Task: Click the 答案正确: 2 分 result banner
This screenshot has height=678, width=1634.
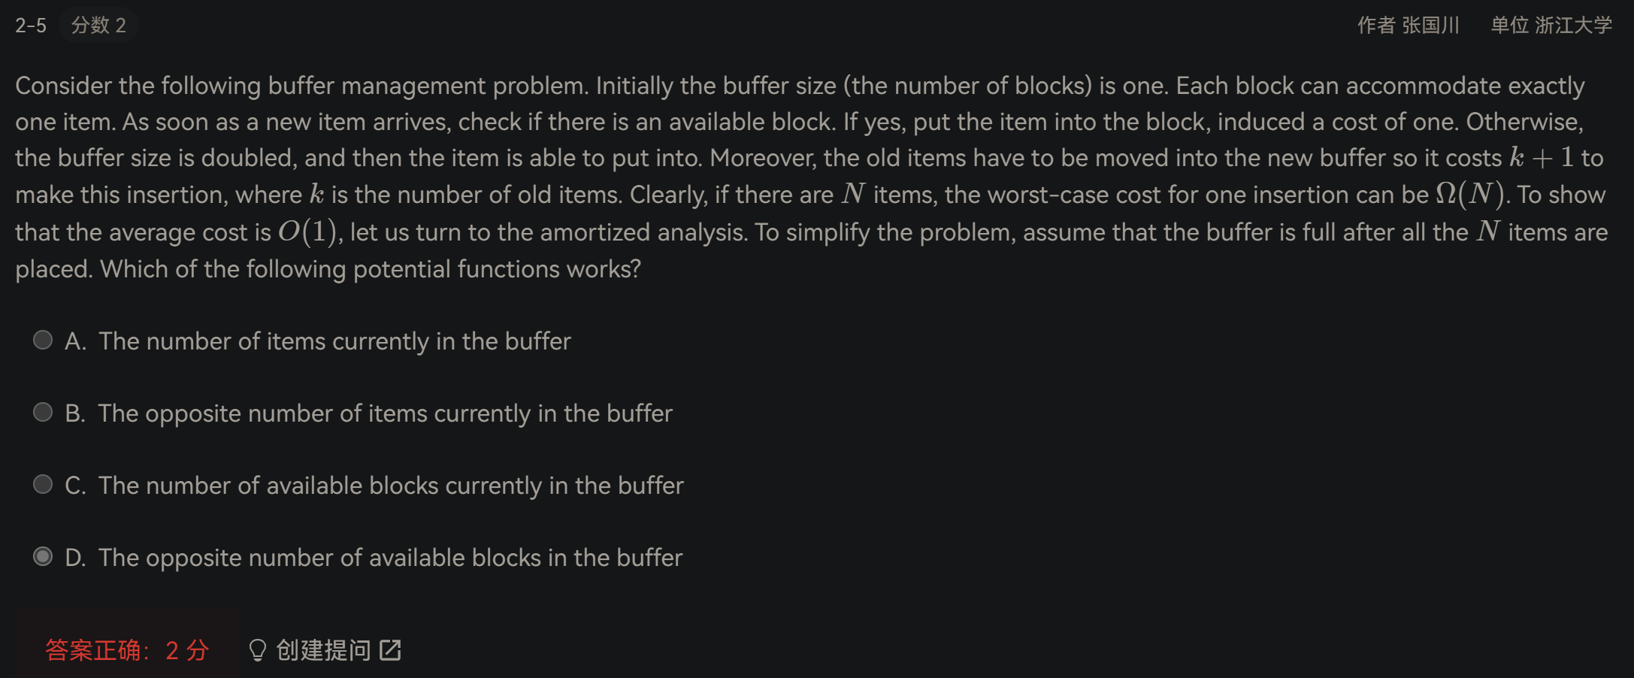Action: [x=127, y=650]
